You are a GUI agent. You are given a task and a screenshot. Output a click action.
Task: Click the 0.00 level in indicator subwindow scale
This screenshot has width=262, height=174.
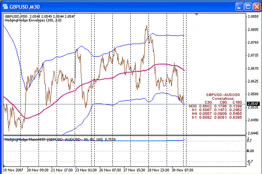[250, 151]
